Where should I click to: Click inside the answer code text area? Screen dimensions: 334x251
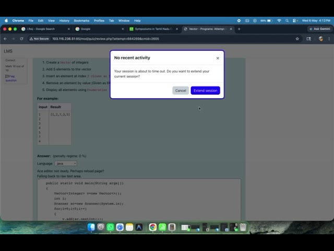coord(139,200)
